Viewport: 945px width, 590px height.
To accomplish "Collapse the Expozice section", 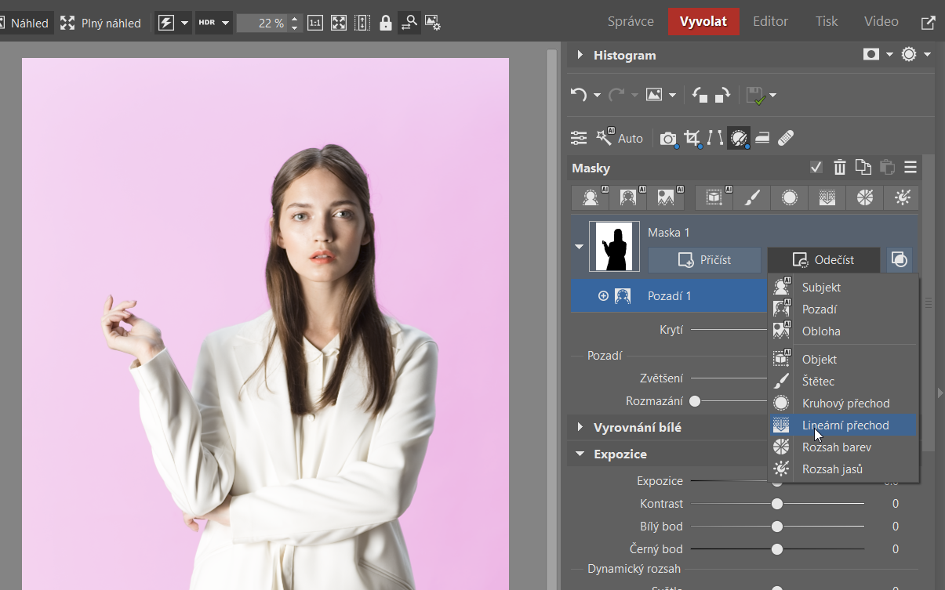I will (580, 454).
